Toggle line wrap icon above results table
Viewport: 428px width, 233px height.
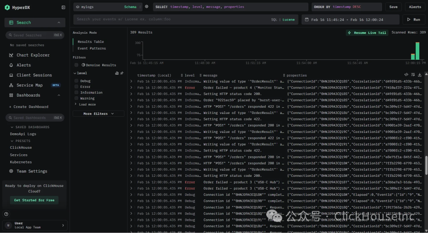pos(413,75)
